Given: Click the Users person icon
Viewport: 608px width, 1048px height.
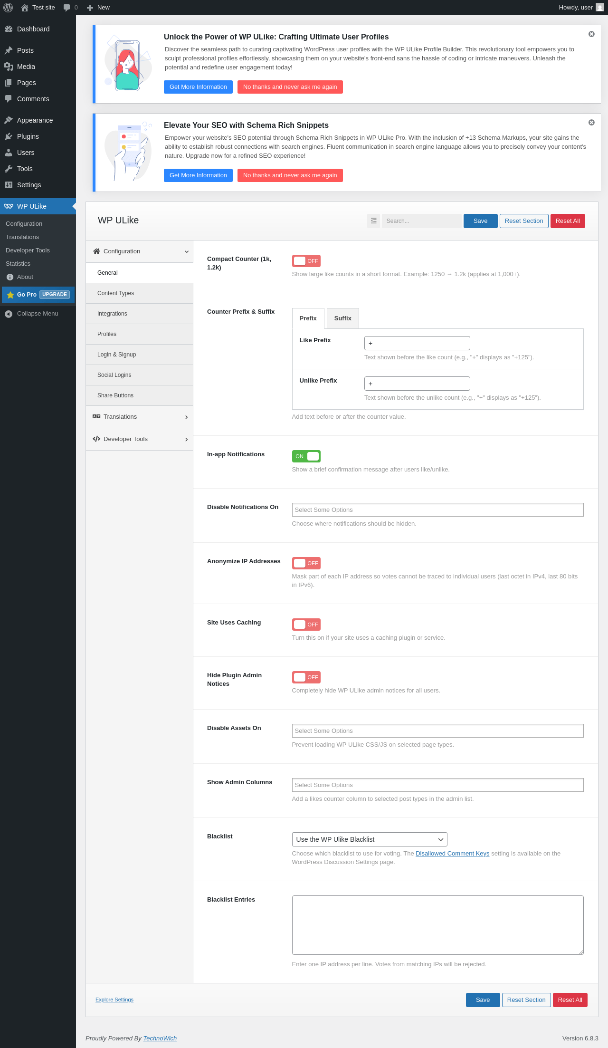Looking at the screenshot, I should (x=9, y=153).
